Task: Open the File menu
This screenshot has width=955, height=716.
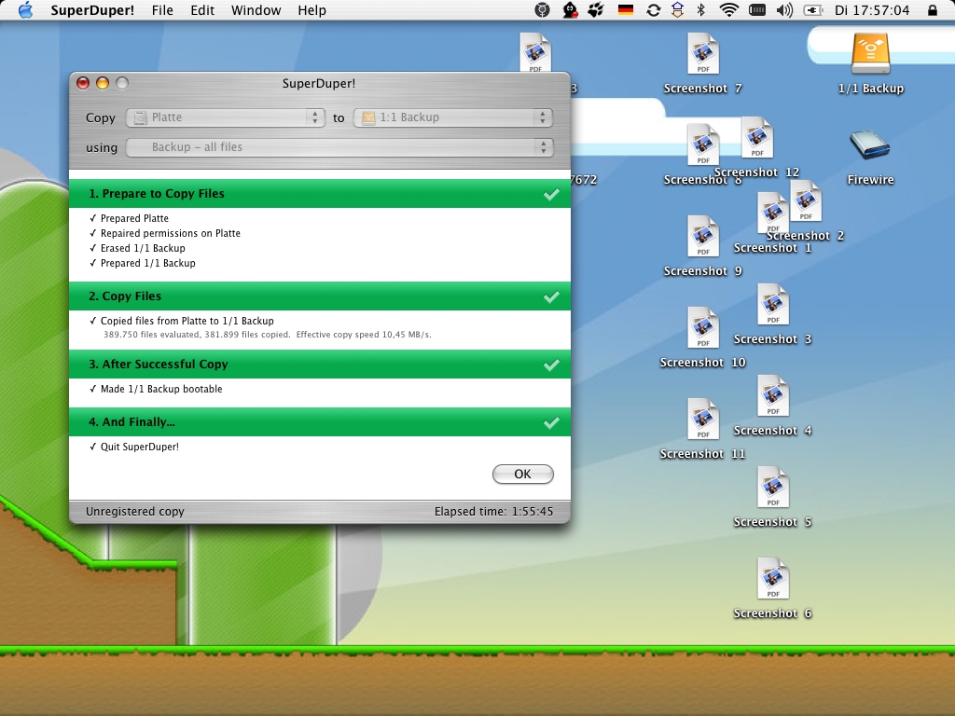Action: click(162, 10)
